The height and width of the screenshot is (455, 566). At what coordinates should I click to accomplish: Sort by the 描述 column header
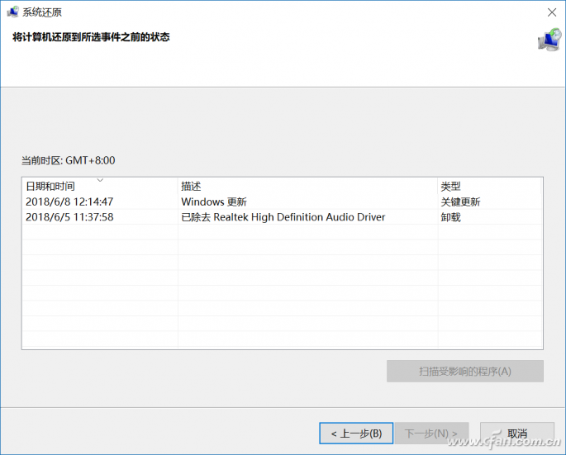coord(307,186)
